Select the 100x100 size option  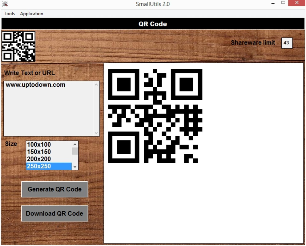pos(49,145)
